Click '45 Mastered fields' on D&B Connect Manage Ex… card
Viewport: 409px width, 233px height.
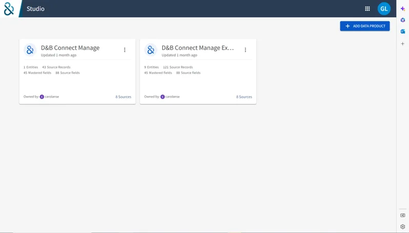[x=158, y=73]
